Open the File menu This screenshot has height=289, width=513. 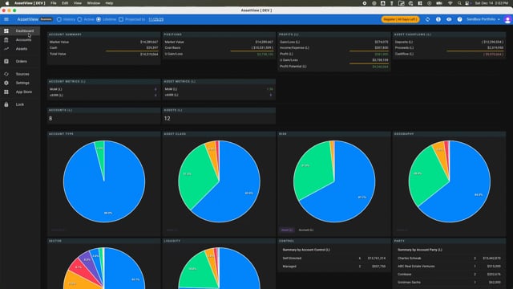point(54,3)
